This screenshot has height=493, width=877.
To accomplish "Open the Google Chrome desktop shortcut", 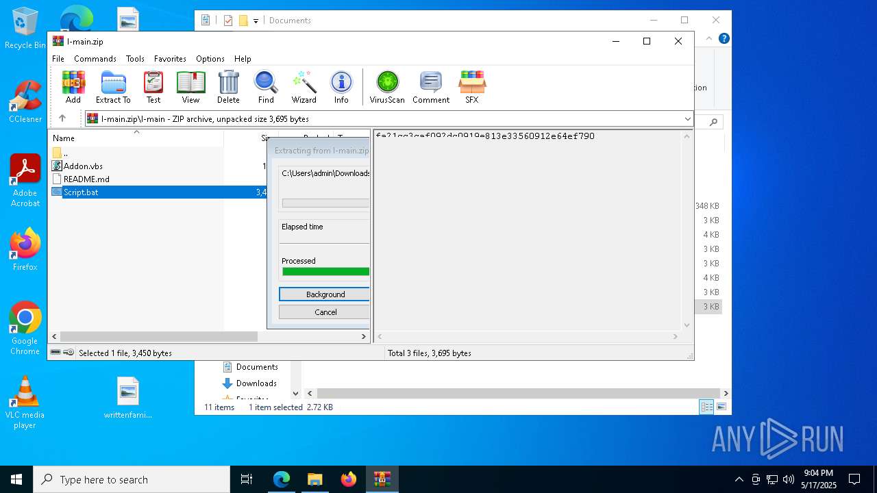I will 25,329.
